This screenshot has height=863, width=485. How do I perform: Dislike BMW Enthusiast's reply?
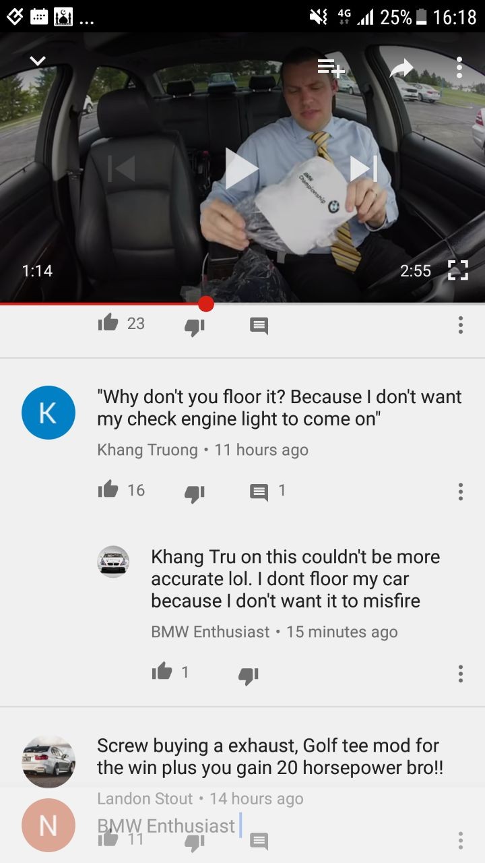(x=249, y=676)
